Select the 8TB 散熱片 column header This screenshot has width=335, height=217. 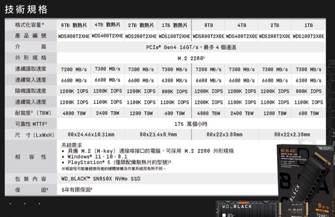click(74, 25)
